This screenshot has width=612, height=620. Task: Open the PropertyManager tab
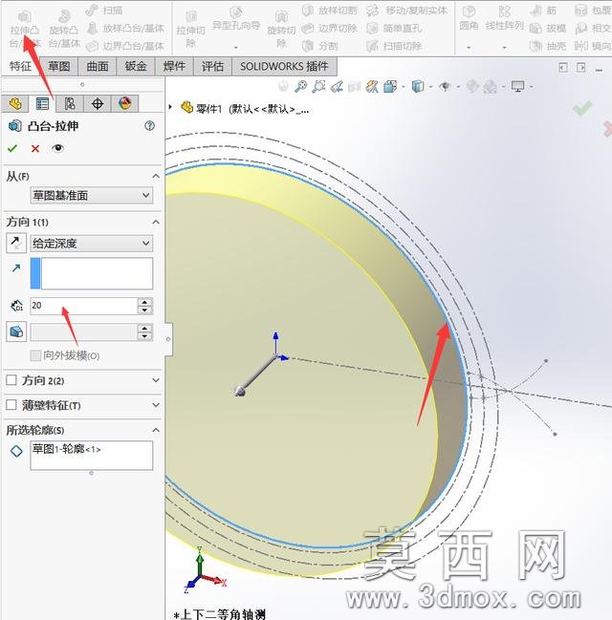[42, 103]
